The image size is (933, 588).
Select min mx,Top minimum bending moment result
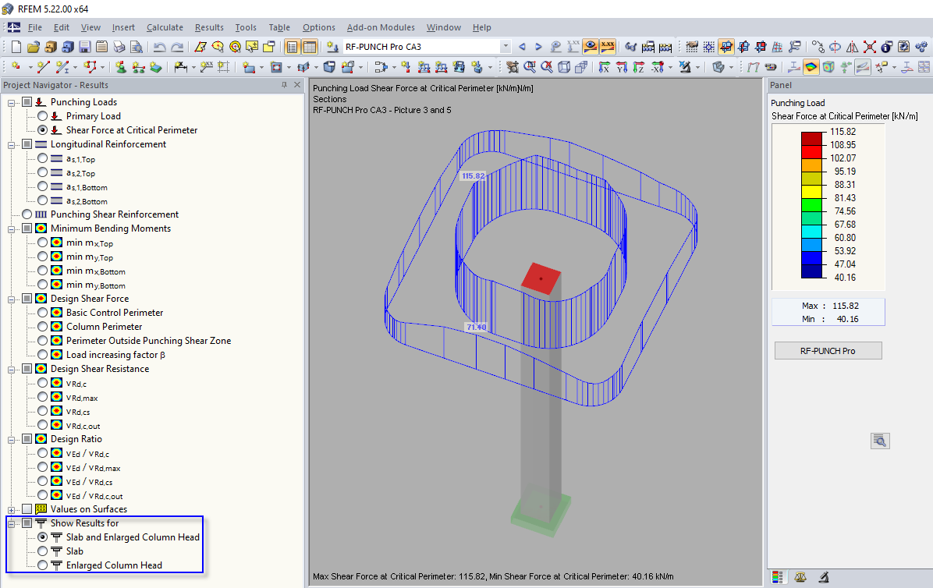42,243
